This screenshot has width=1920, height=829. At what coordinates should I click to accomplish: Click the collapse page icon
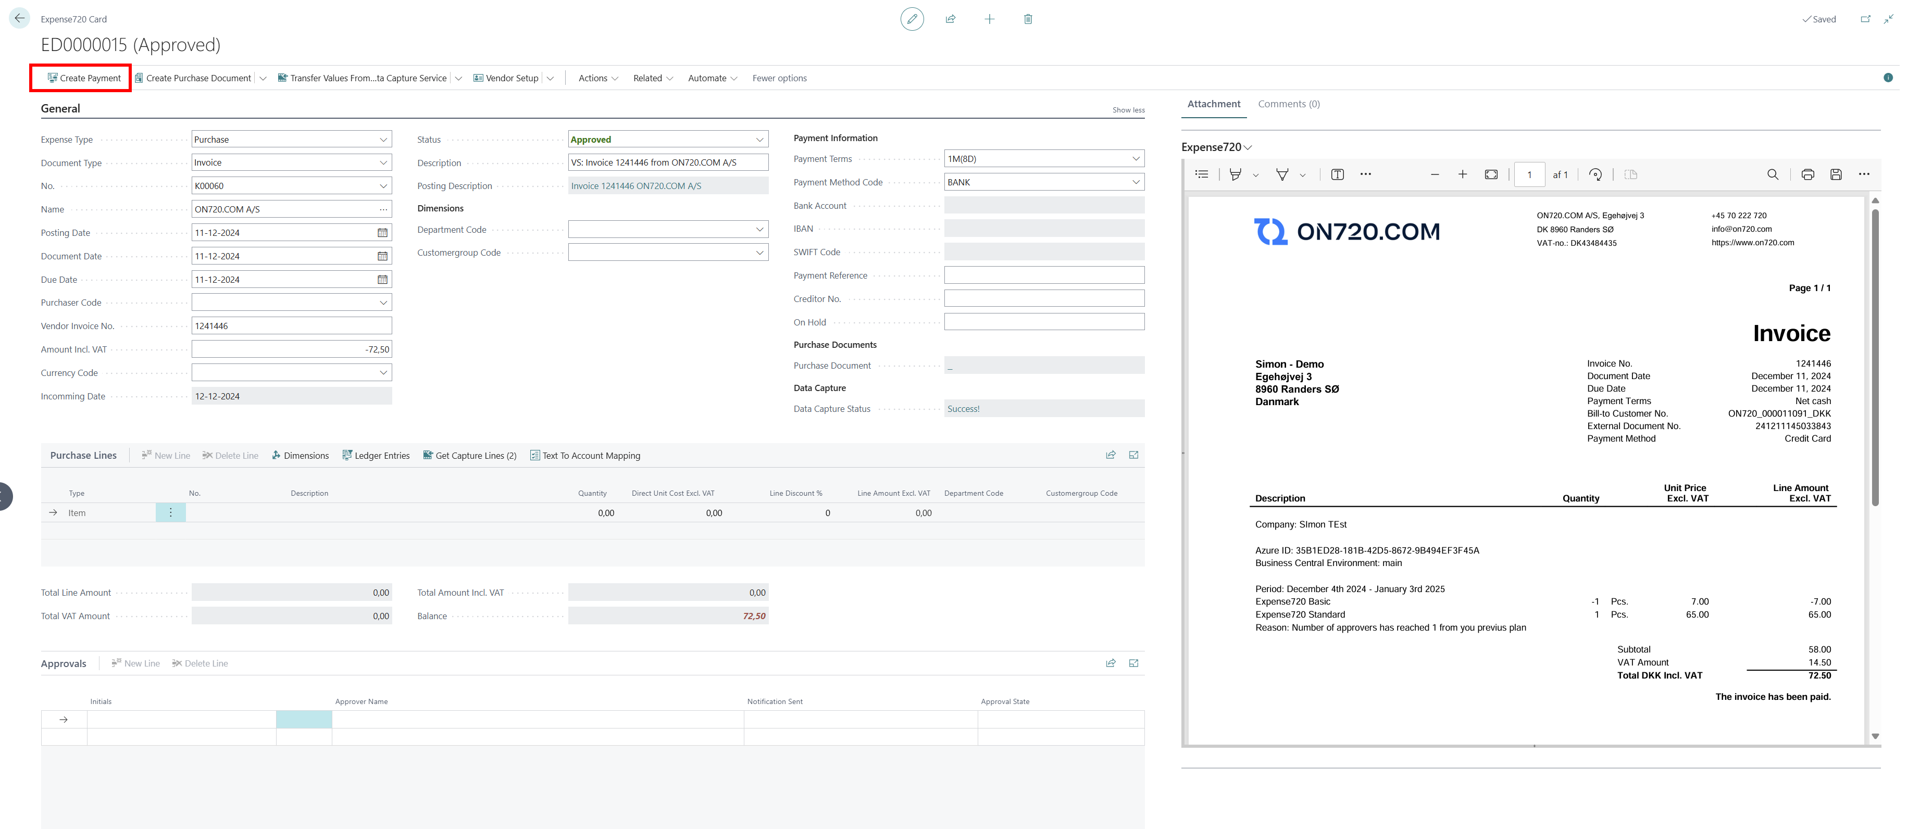pyautogui.click(x=1889, y=19)
